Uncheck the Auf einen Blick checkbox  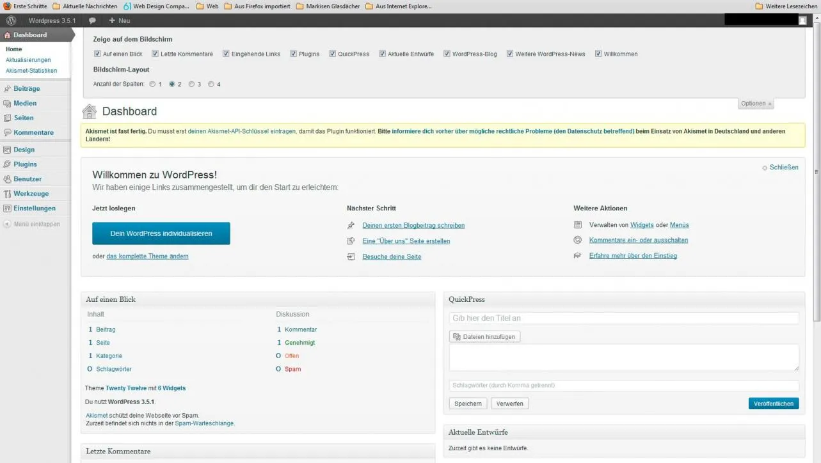pyautogui.click(x=97, y=54)
